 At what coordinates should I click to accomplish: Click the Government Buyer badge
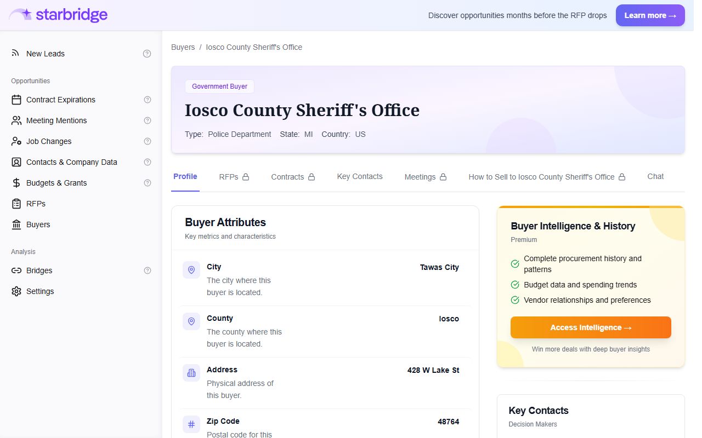click(x=219, y=87)
